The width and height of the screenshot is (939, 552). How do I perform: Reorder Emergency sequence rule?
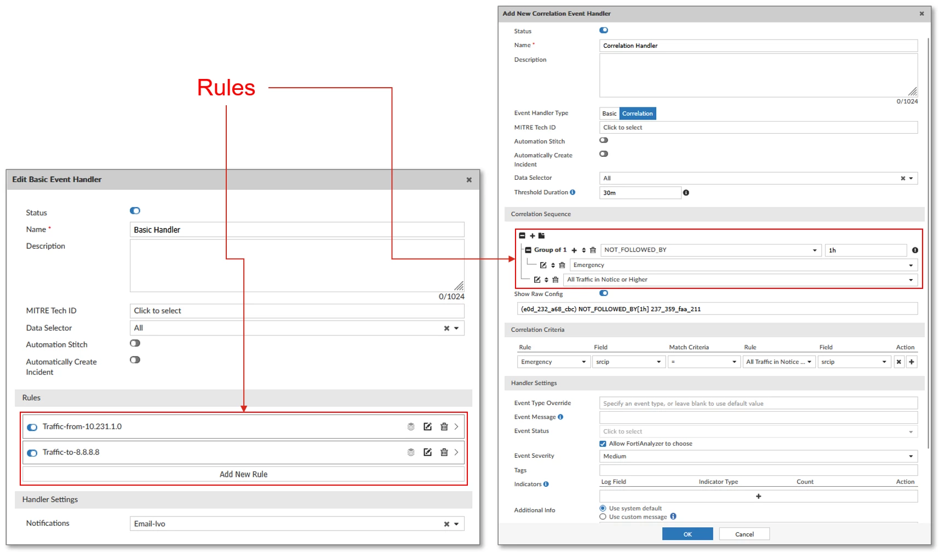(553, 265)
